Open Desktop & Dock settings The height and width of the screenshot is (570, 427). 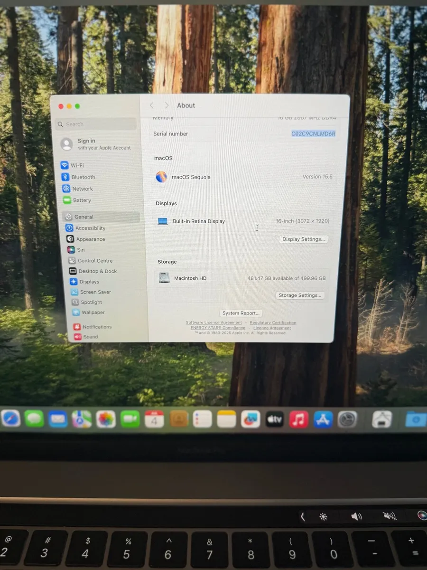97,271
